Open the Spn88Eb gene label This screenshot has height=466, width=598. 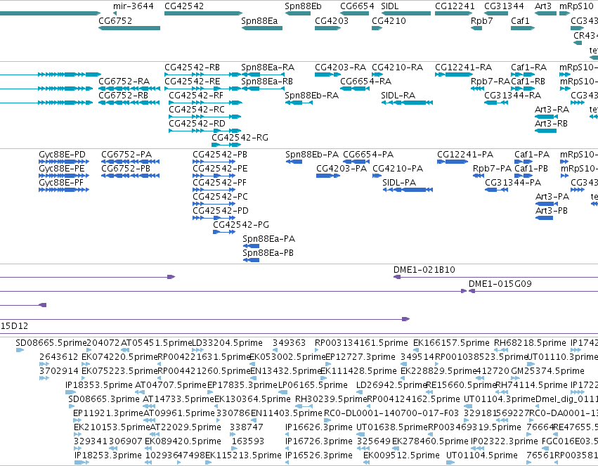coord(303,6)
